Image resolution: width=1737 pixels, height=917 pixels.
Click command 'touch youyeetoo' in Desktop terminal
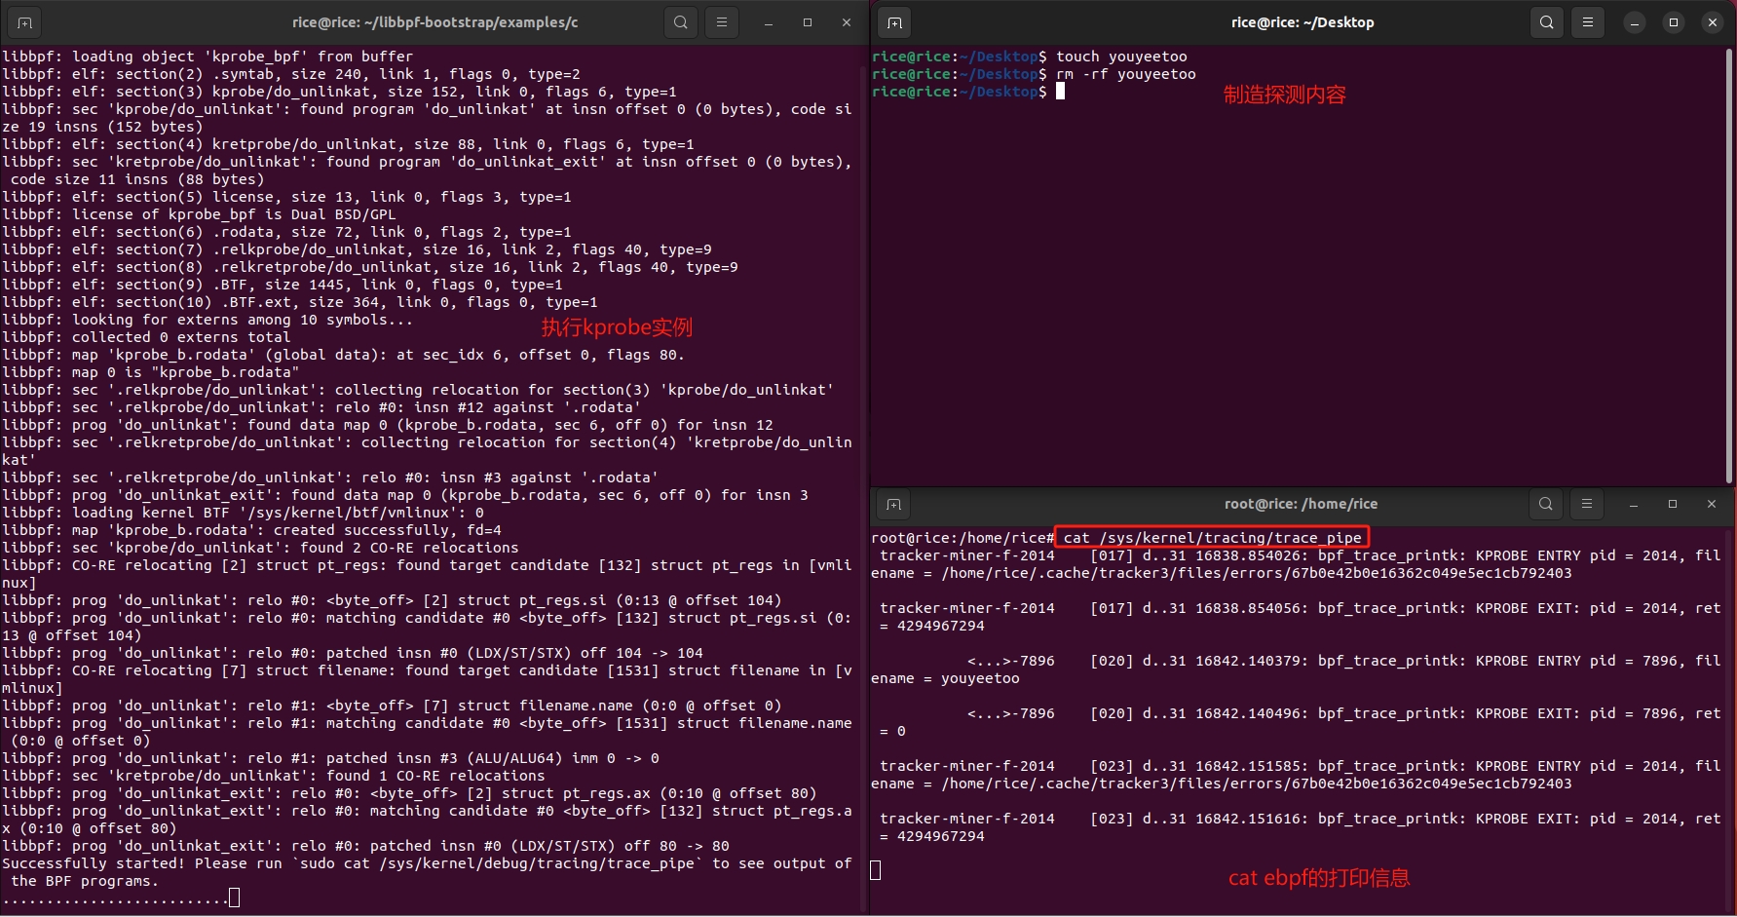[x=1121, y=57]
